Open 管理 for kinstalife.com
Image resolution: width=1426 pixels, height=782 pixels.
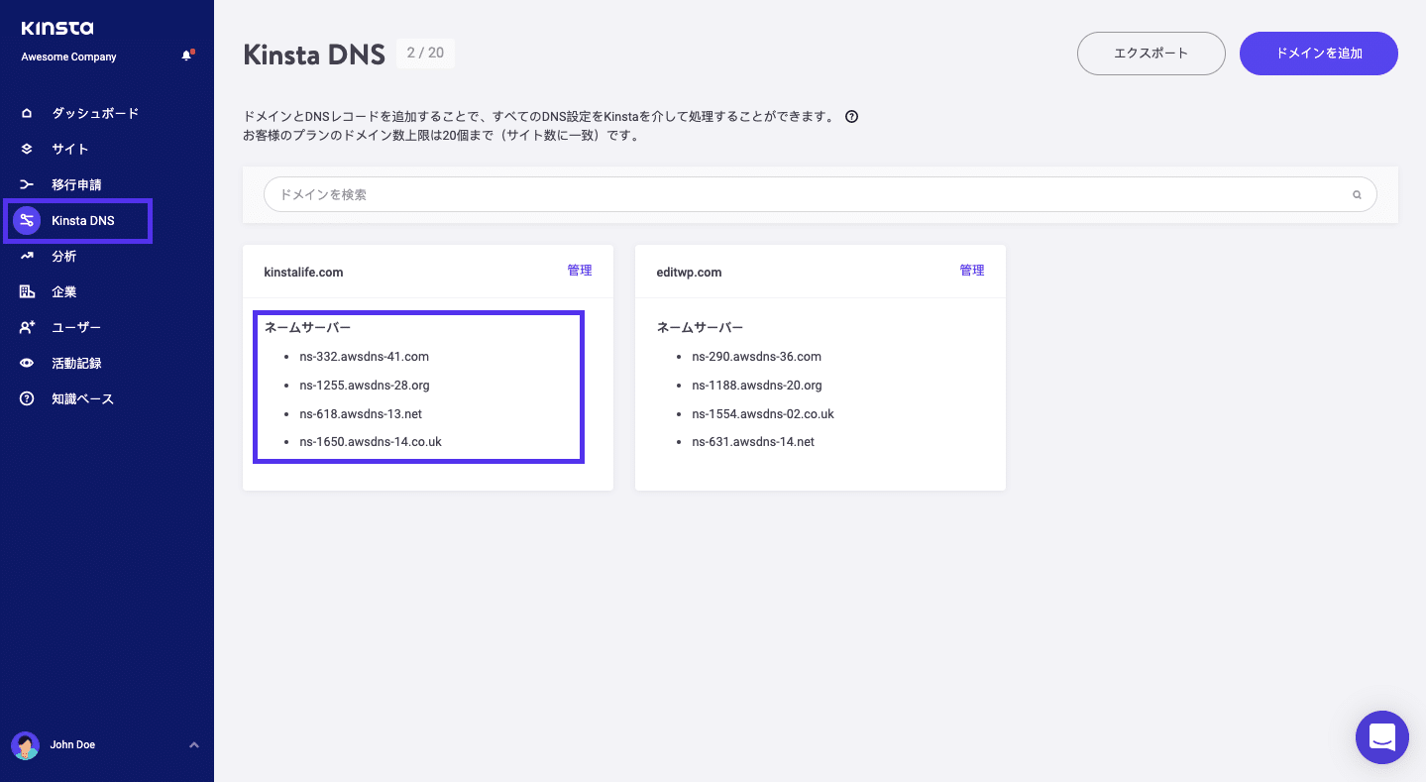(x=580, y=270)
